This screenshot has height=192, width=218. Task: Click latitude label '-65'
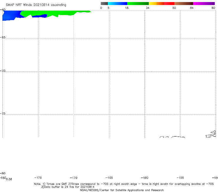(3, 38)
